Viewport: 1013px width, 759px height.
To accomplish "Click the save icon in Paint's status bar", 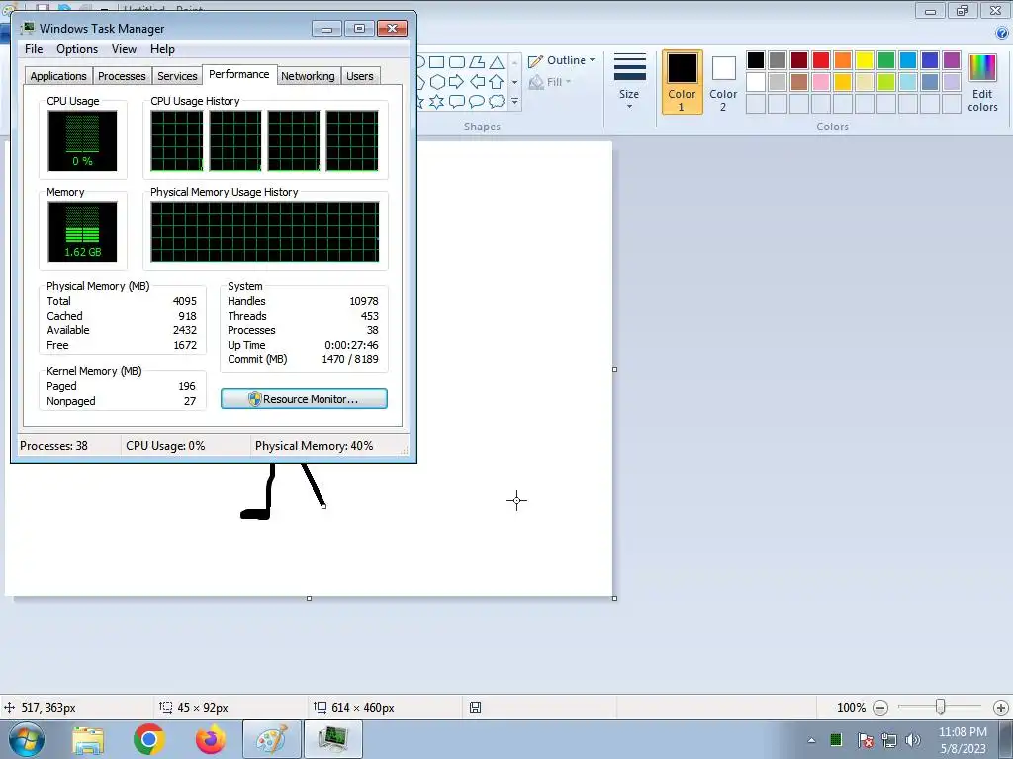I will pos(475,707).
